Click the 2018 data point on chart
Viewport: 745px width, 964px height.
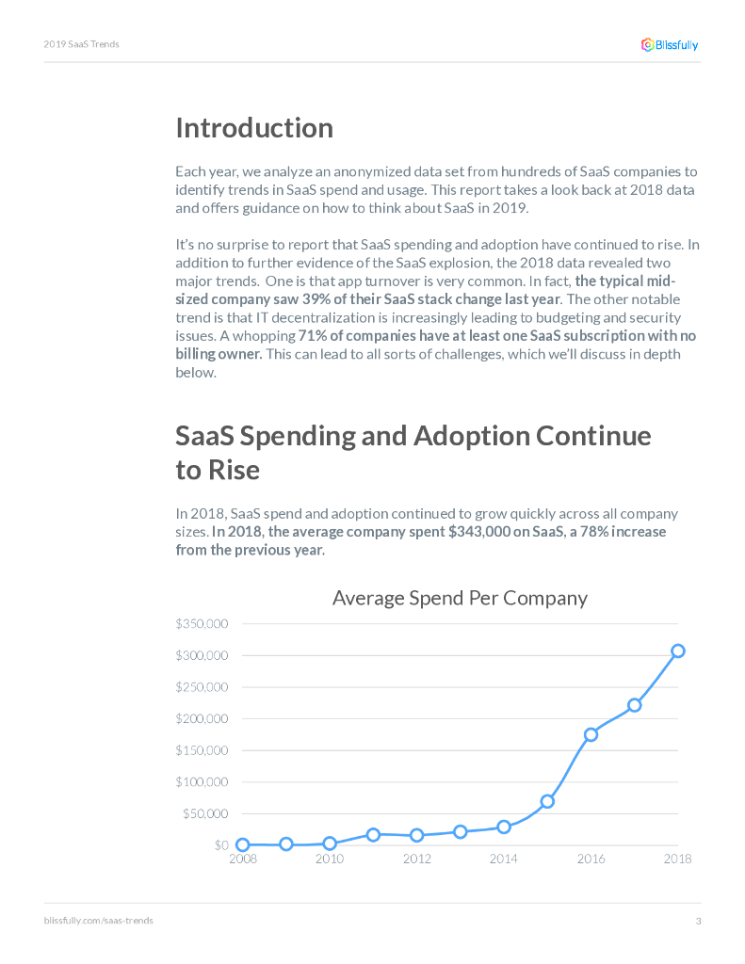[x=678, y=651]
